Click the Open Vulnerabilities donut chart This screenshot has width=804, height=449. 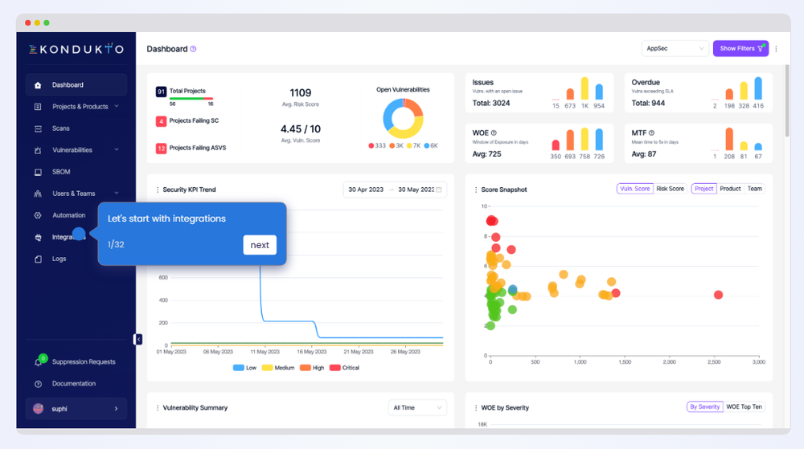403,118
